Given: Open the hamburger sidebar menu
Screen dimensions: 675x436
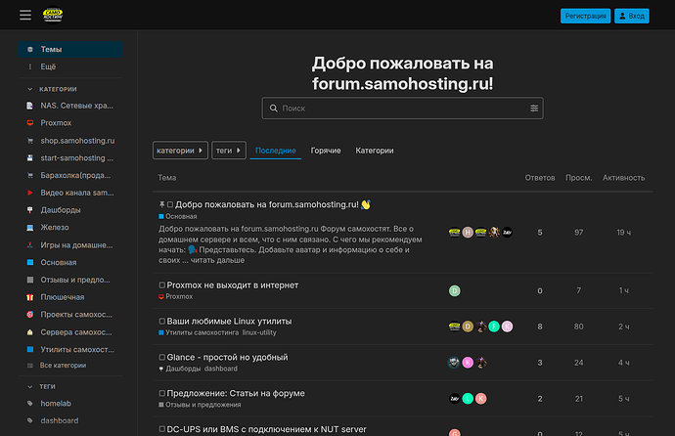Looking at the screenshot, I should (25, 15).
